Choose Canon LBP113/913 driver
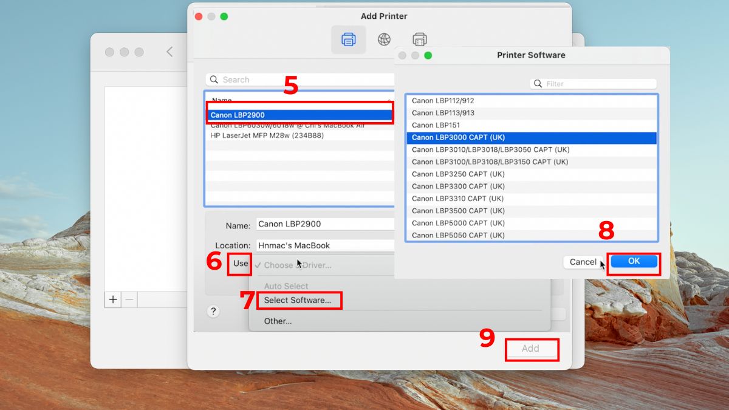 532,113
